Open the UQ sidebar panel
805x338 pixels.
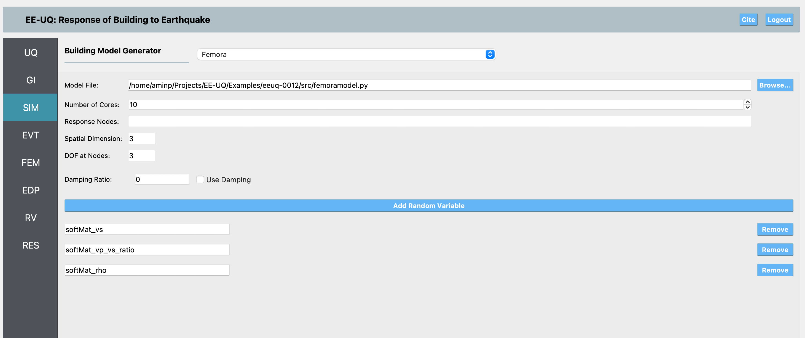tap(31, 52)
